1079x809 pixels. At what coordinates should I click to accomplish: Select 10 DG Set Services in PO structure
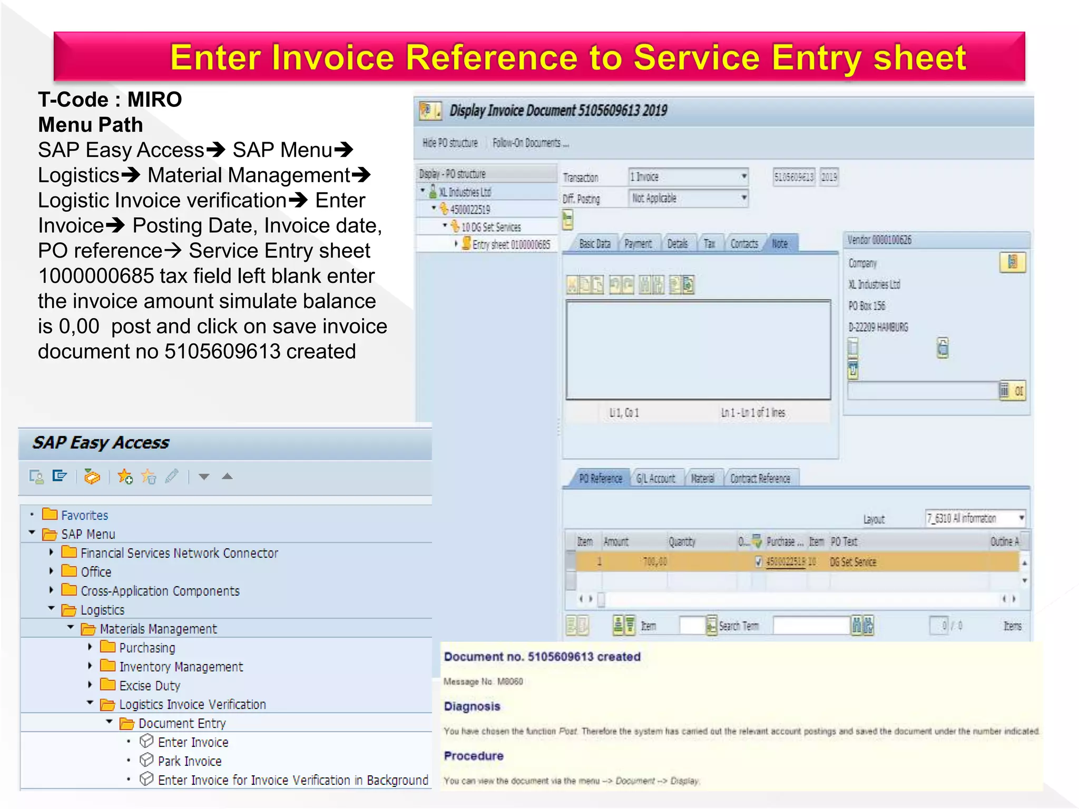tap(491, 227)
